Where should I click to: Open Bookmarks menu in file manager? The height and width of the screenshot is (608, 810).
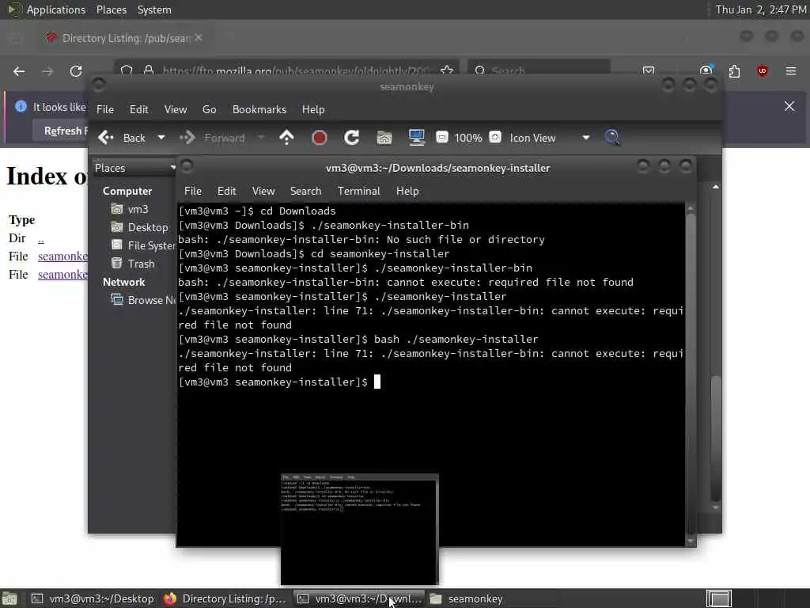click(x=259, y=109)
